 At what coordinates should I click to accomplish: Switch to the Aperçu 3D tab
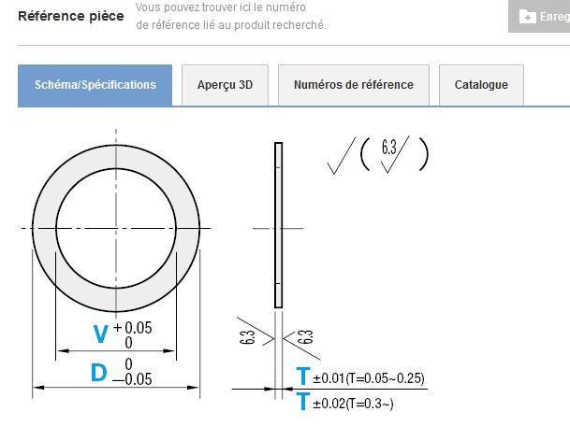225,85
